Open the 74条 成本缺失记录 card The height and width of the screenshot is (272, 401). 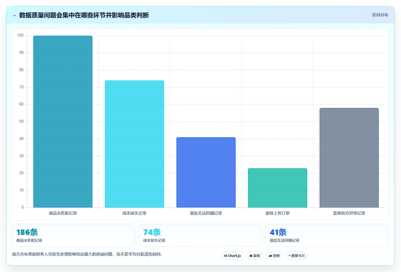200,235
